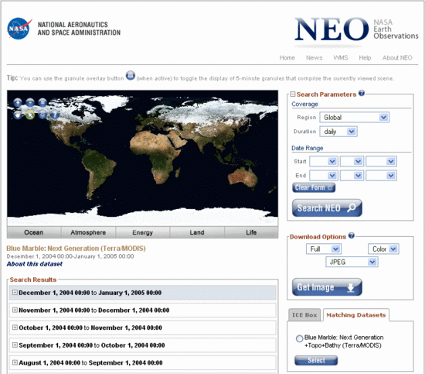Open first Start date dropdown
425x374 pixels.
(x=324, y=161)
